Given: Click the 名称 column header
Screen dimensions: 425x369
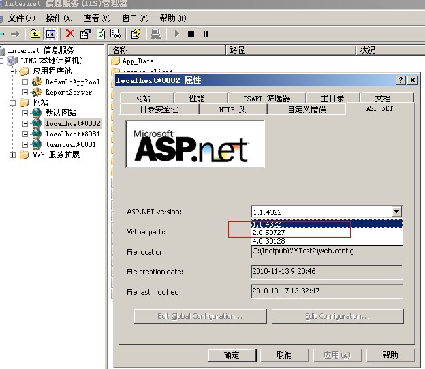Looking at the screenshot, I should click(x=167, y=50).
